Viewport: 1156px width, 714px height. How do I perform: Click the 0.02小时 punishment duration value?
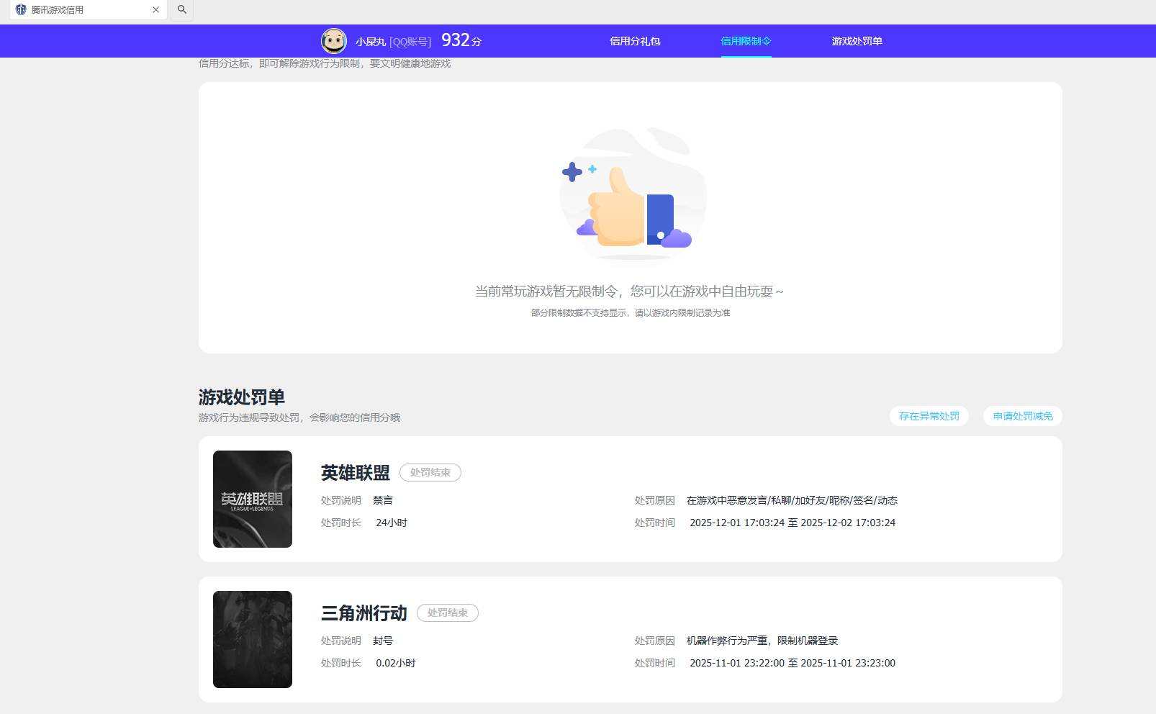click(396, 663)
